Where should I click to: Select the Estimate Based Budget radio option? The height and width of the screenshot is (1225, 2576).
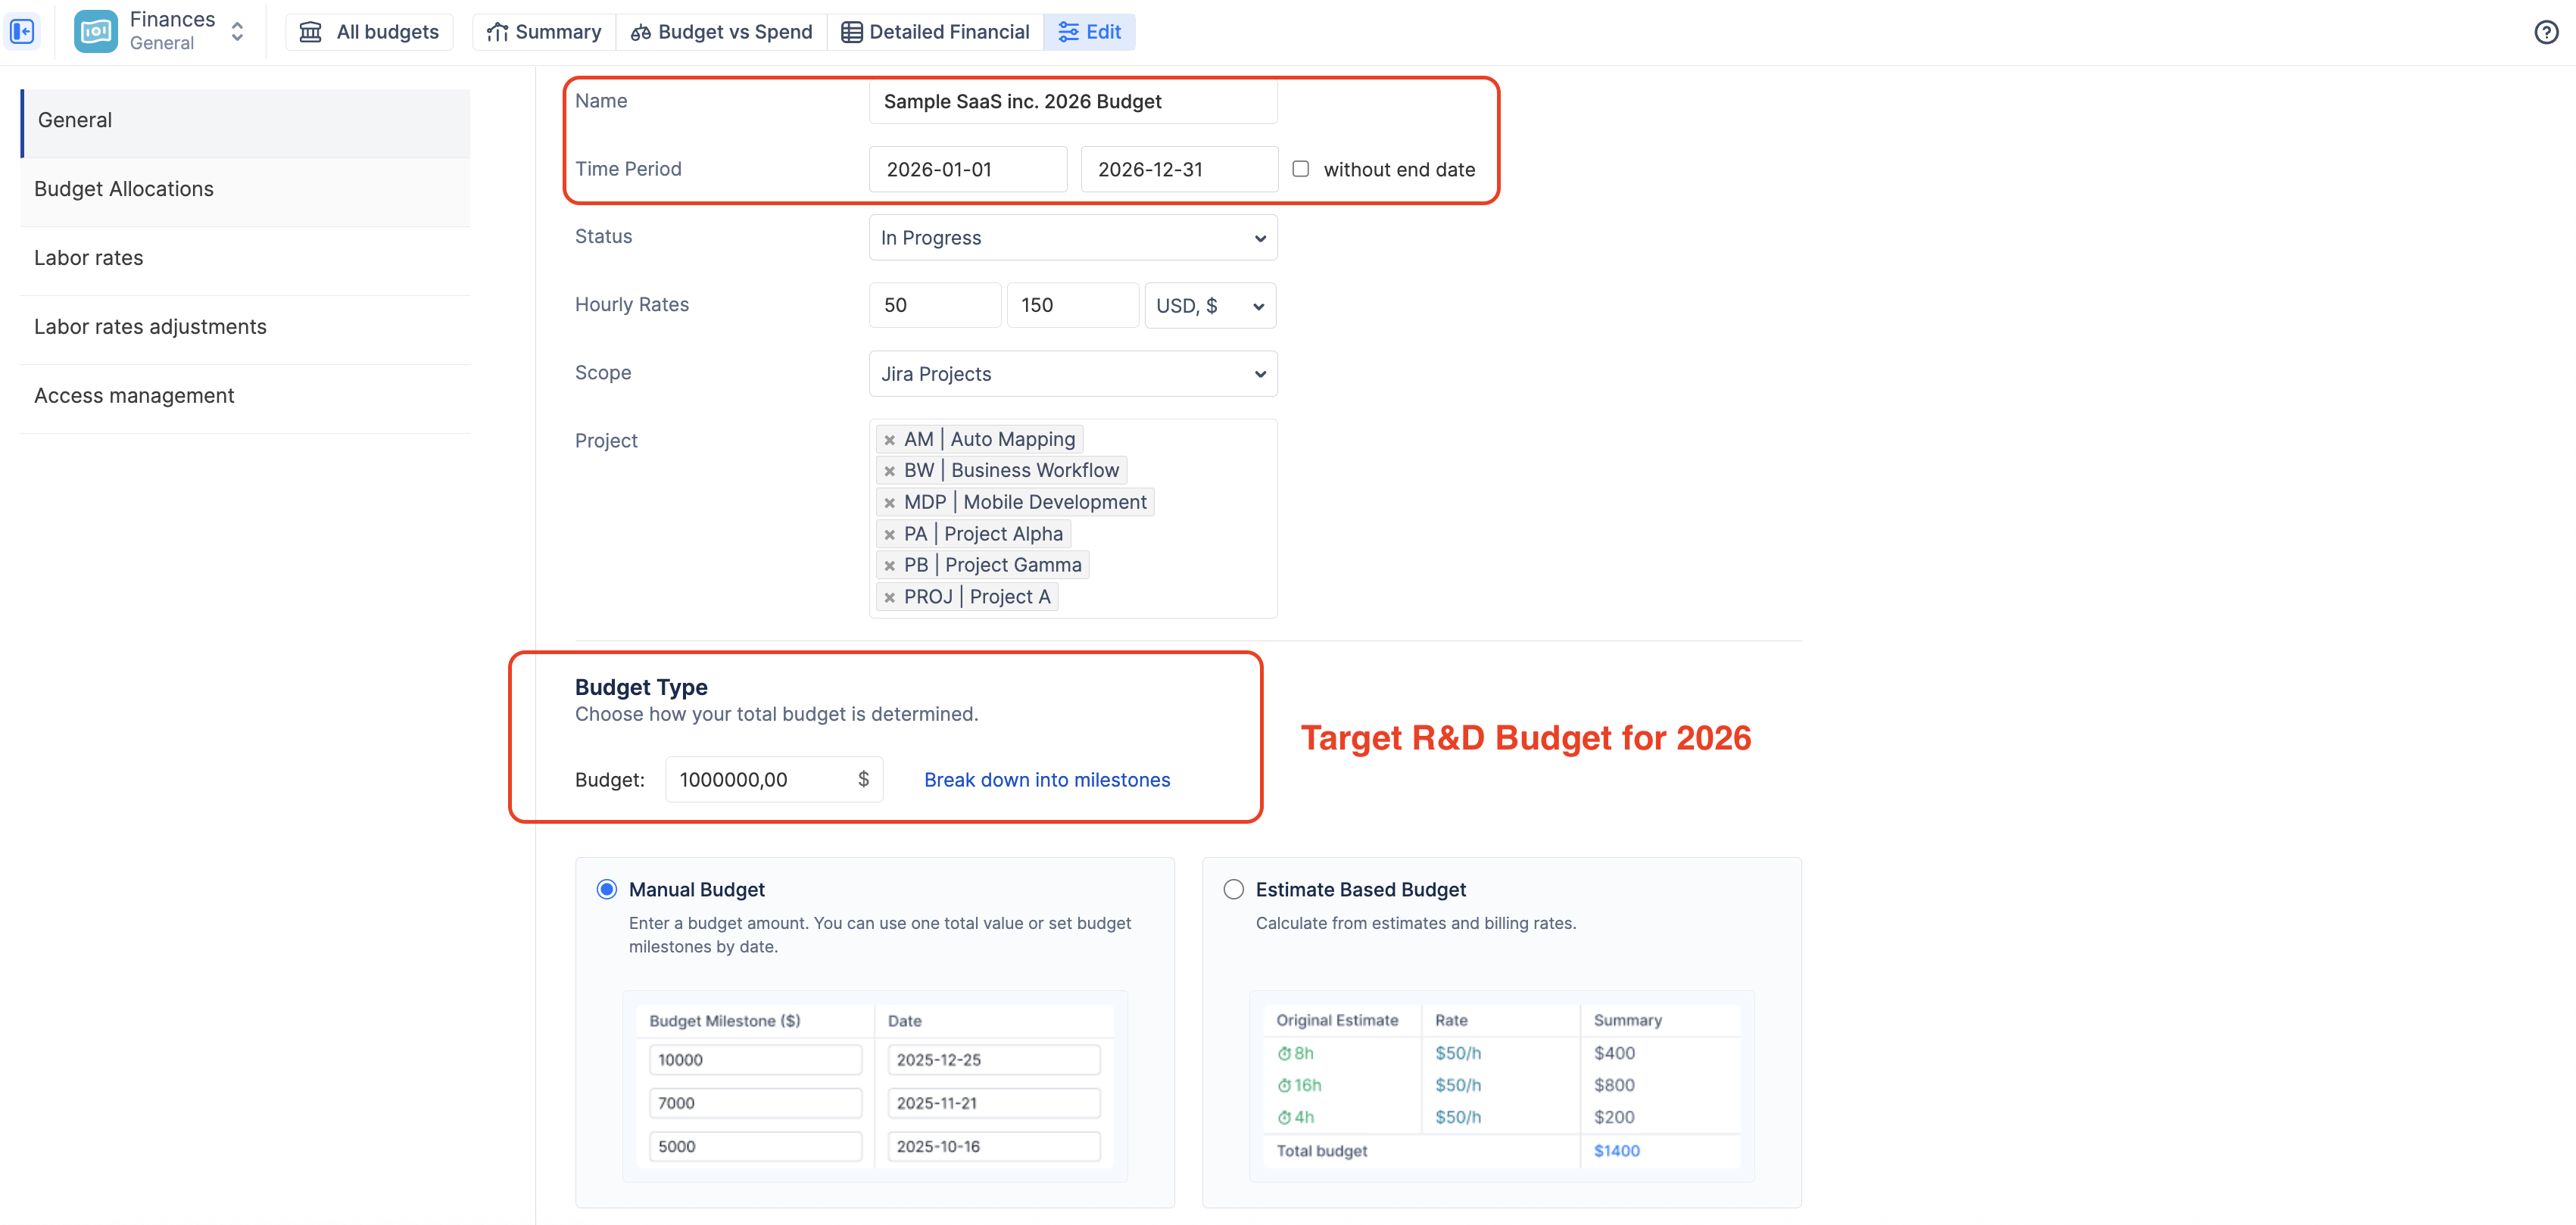click(1233, 889)
